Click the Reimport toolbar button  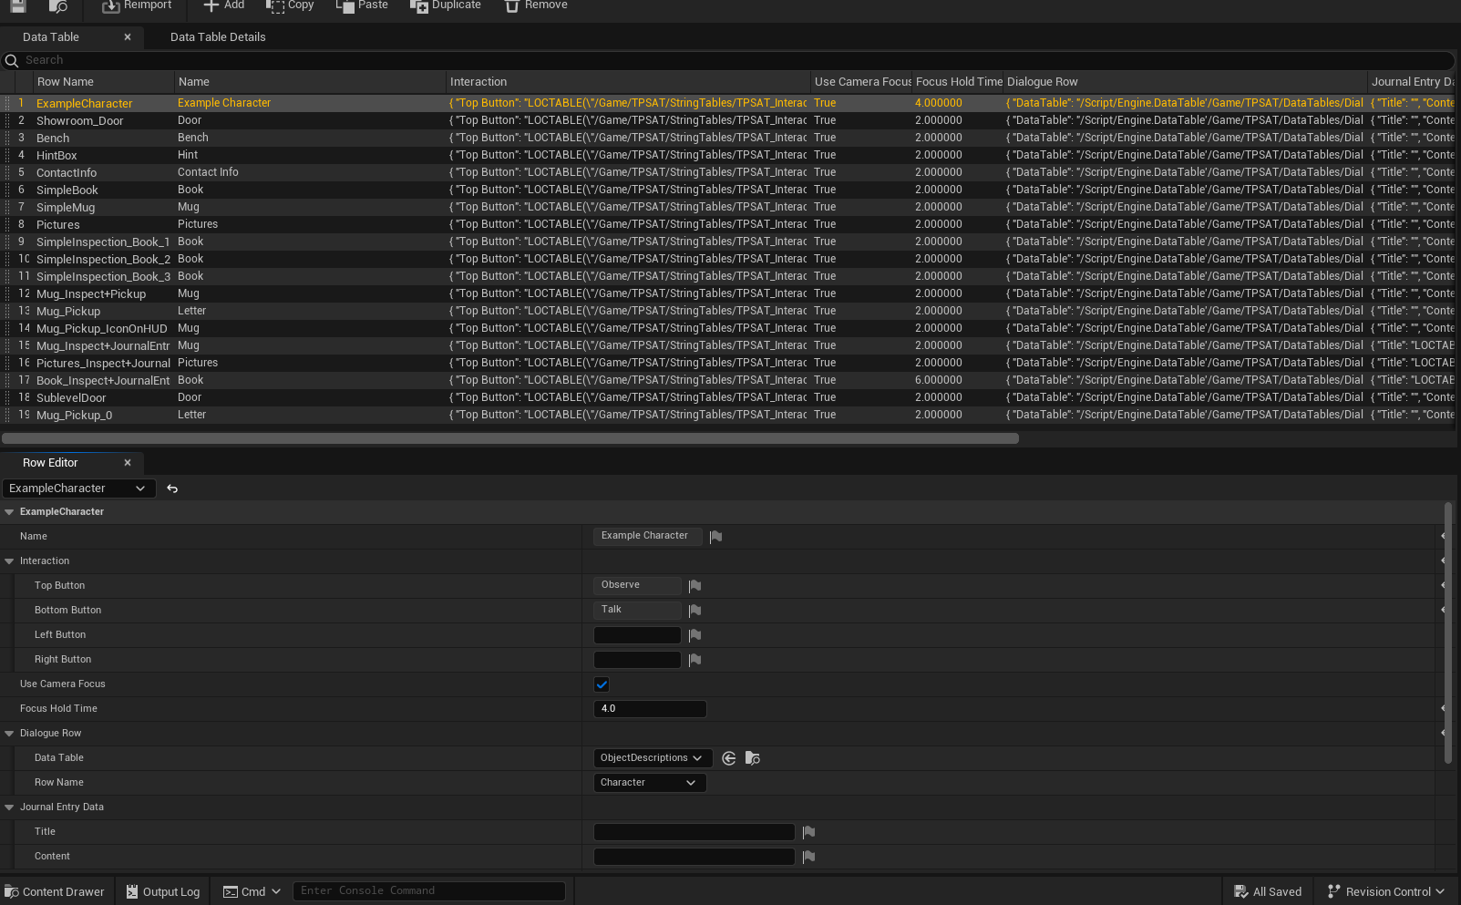coord(136,5)
